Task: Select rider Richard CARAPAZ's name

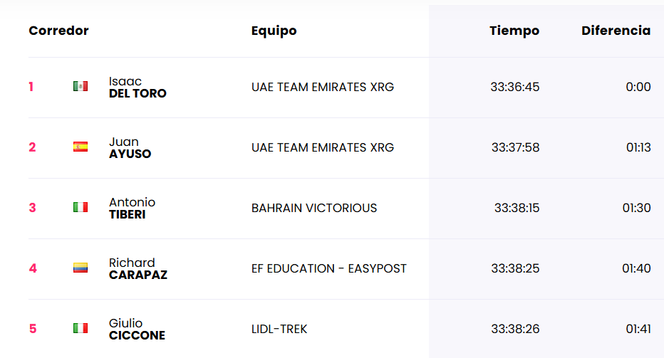Action: point(138,269)
